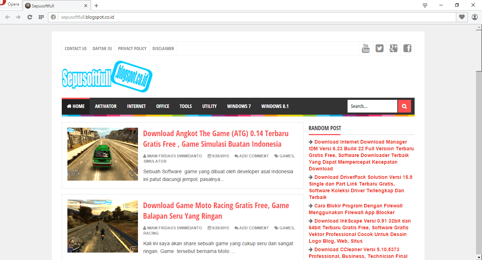Open InkScape Versi 0.91 random post
Screen dimensions: 482x260
[360, 231]
